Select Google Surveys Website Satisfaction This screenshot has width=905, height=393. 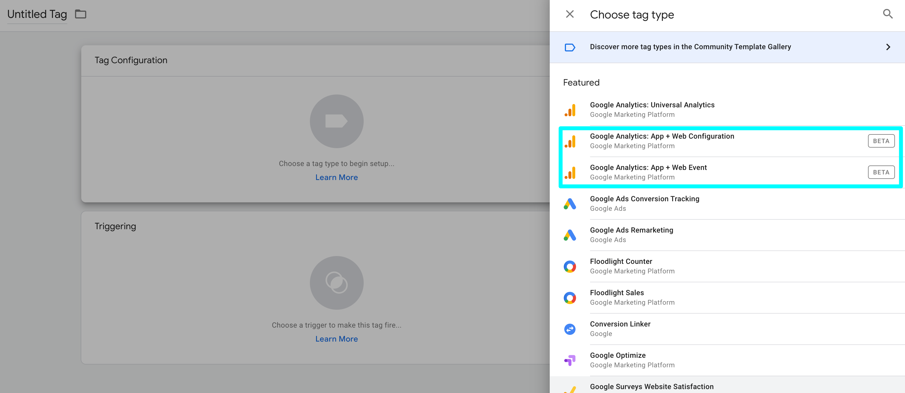[x=727, y=385]
